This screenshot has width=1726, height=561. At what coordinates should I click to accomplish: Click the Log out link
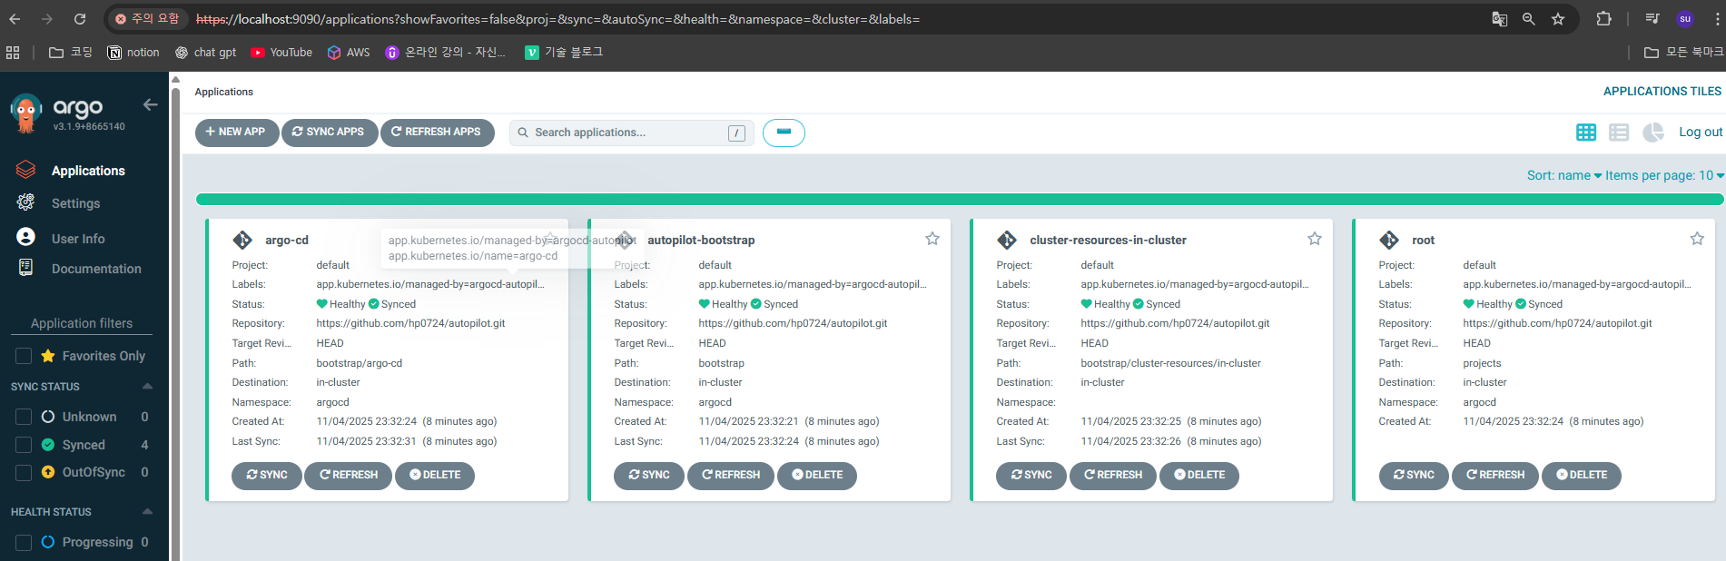coord(1701,132)
